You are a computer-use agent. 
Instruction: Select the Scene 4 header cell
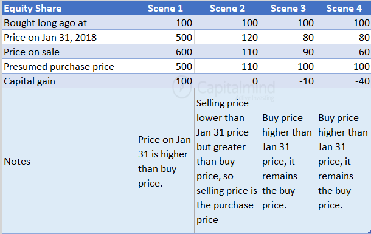point(344,9)
